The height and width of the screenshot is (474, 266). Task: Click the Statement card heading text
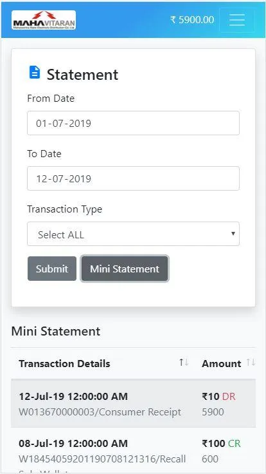click(x=82, y=74)
